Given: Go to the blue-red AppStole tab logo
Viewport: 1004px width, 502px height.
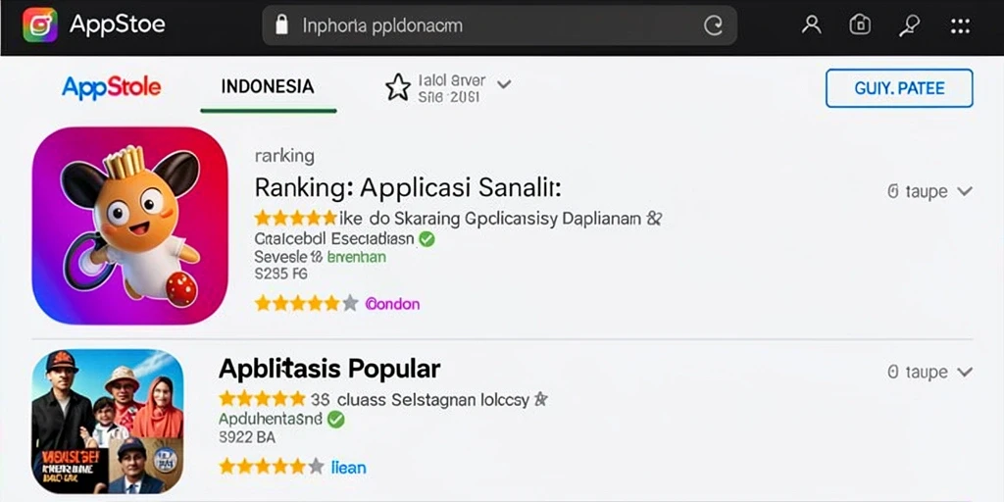Looking at the screenshot, I should (x=112, y=87).
